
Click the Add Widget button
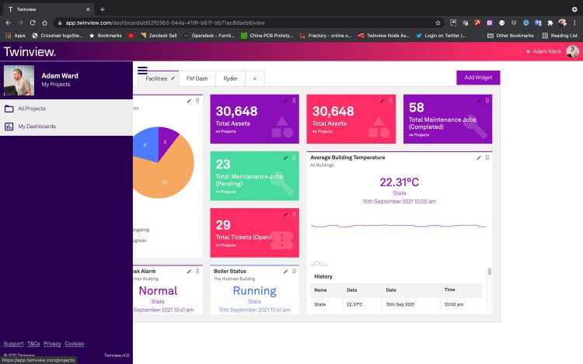pyautogui.click(x=478, y=78)
